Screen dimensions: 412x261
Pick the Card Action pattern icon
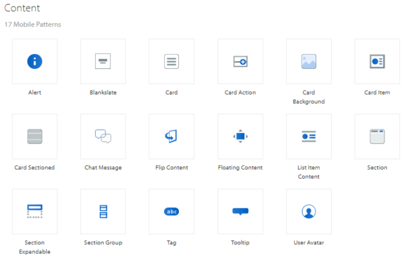(x=240, y=62)
